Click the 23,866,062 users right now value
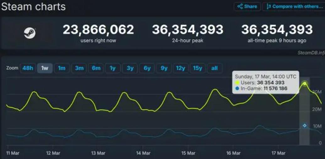 pyautogui.click(x=98, y=29)
